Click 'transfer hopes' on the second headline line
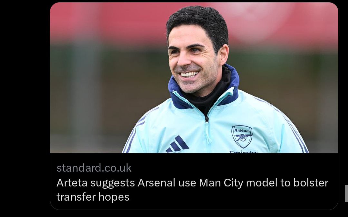The image size is (348, 217). (x=93, y=197)
